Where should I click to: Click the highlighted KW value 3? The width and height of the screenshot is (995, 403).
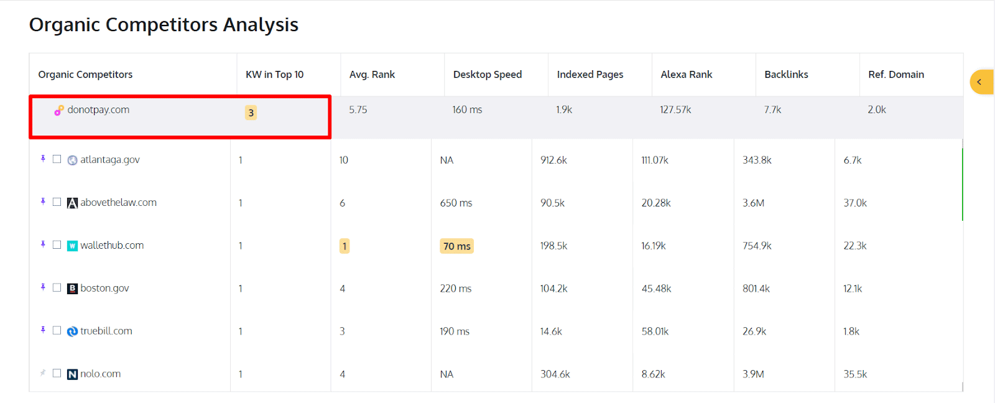tap(251, 113)
